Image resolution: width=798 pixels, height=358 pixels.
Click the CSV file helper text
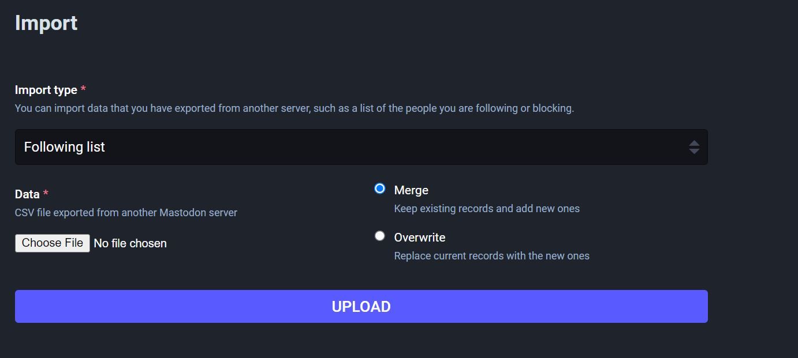pyautogui.click(x=126, y=212)
